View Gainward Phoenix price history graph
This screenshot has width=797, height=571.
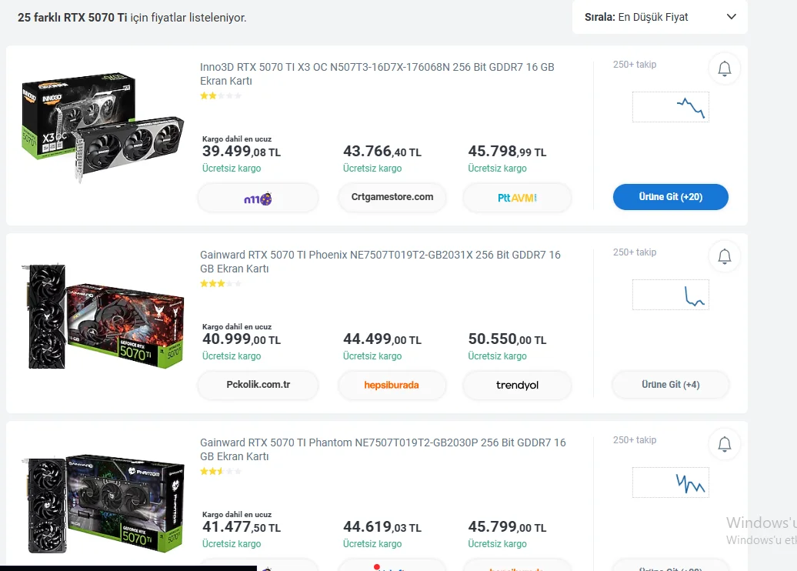671,295
